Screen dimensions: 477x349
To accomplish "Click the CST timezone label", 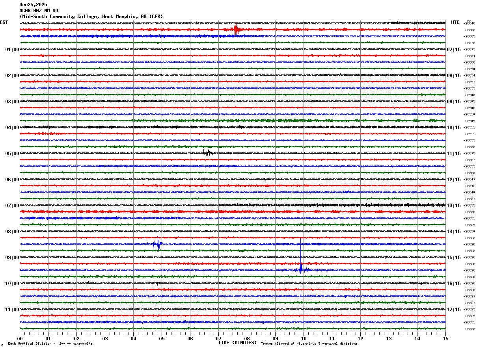I will pyautogui.click(x=4, y=22).
